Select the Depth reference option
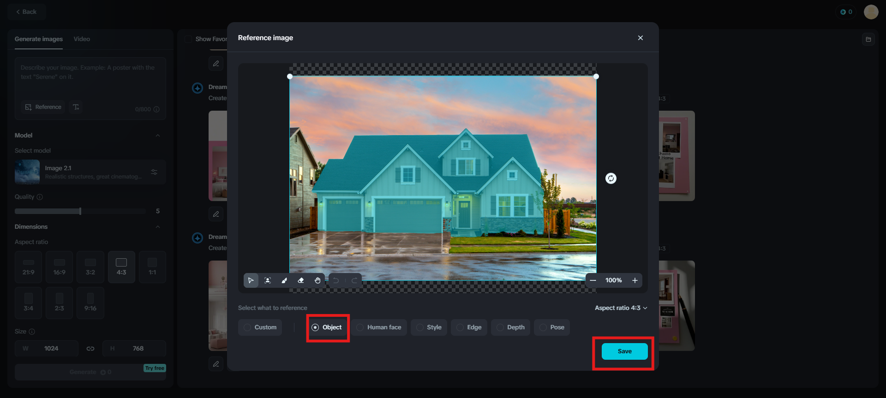Viewport: 886px width, 398px height. tap(510, 327)
